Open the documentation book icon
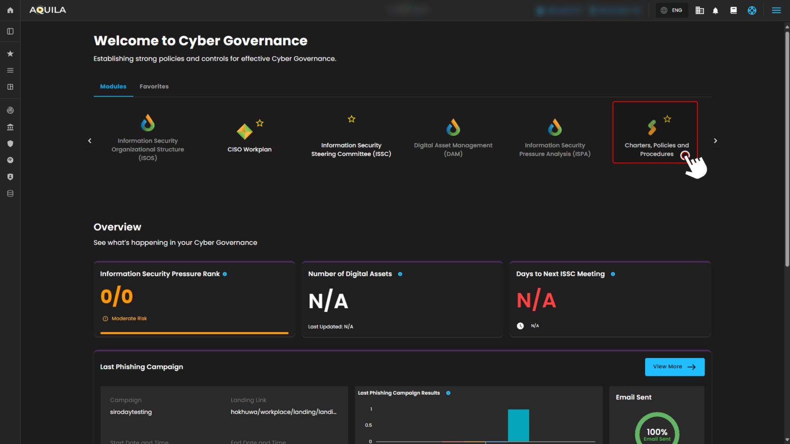This screenshot has height=444, width=790. [733, 10]
